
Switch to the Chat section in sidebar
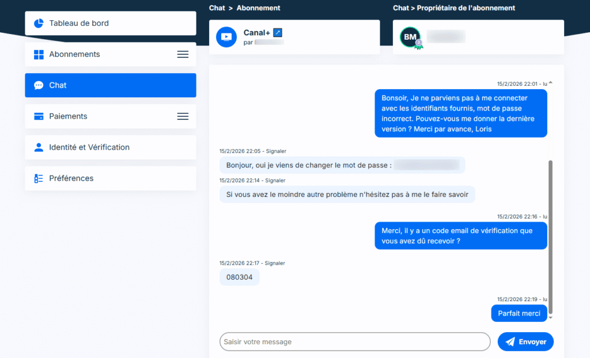point(59,85)
